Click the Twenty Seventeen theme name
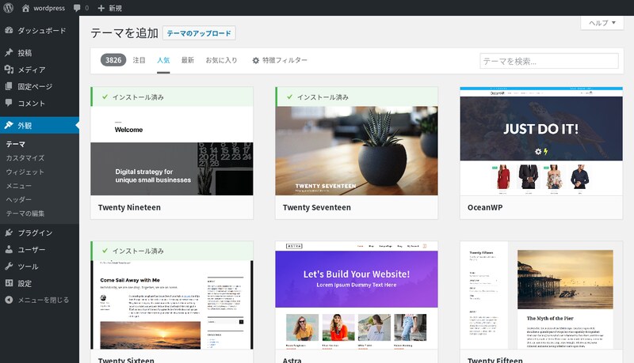Screen dimensions: 634x363 pos(316,207)
